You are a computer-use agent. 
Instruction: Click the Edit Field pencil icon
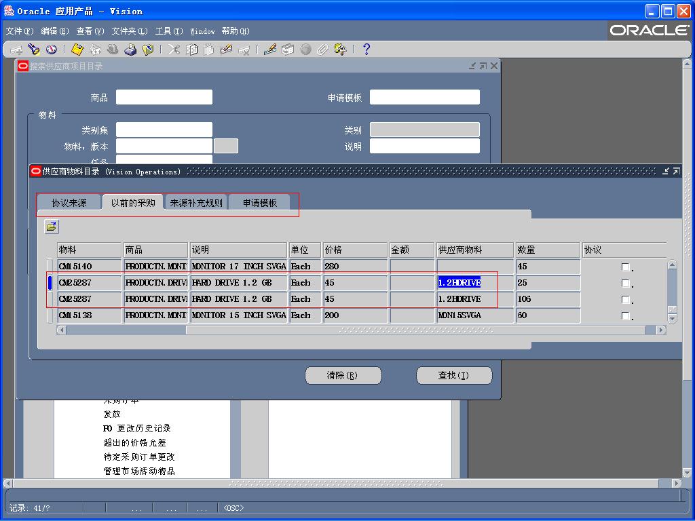[x=270, y=50]
